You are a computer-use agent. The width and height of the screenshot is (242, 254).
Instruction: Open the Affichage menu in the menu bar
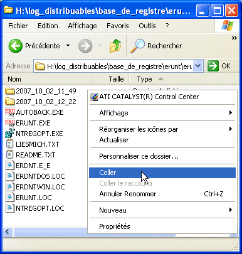[x=82, y=26]
